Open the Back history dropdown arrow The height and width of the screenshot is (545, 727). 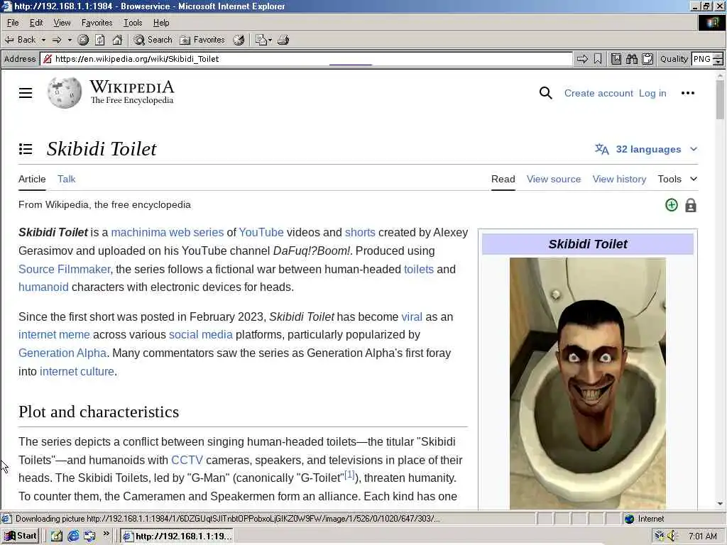click(43, 40)
